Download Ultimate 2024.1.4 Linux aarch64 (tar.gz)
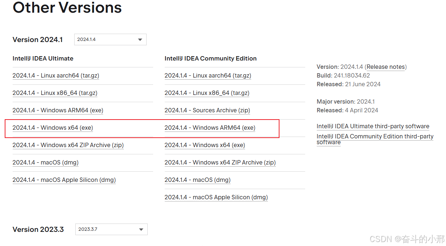This screenshot has height=246, width=446. coord(56,76)
